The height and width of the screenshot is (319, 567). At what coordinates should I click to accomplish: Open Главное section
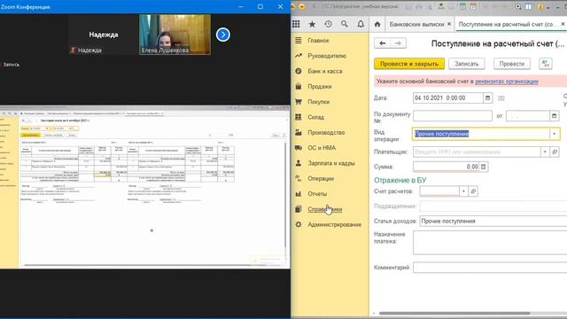318,41
